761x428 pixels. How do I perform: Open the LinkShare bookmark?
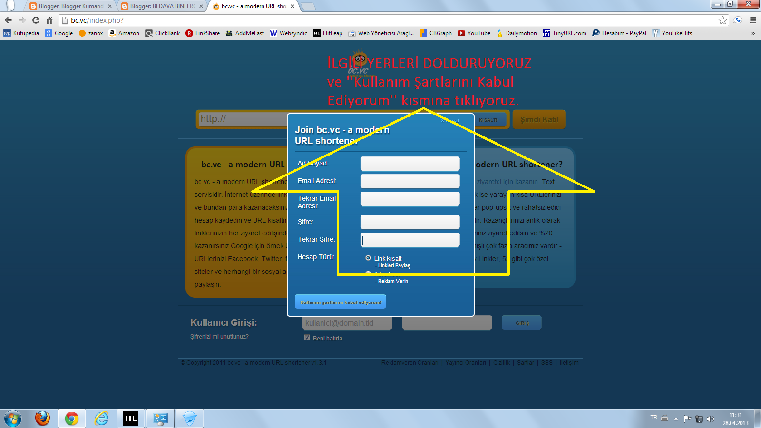[203, 33]
